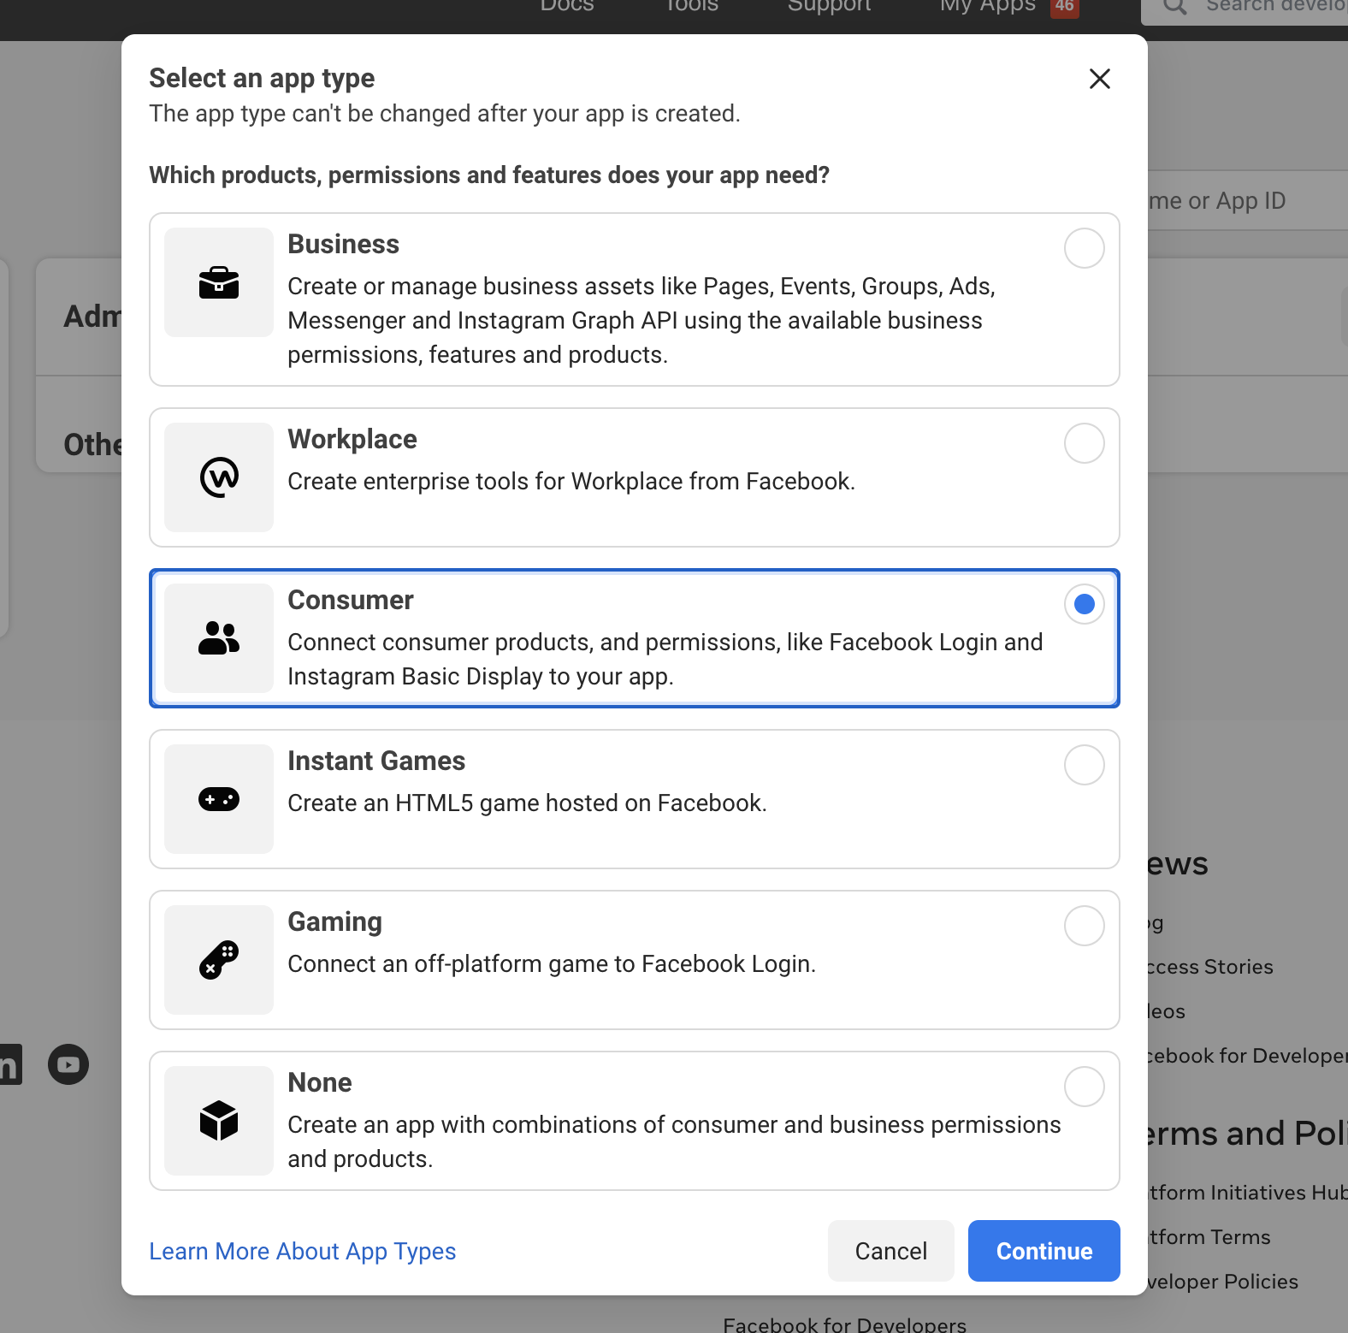Screen dimensions: 1348x1333
Task: Click the Business briefcase icon
Action: [x=219, y=282]
